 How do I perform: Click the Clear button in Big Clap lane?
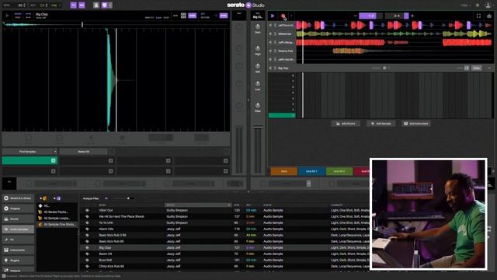[476, 68]
